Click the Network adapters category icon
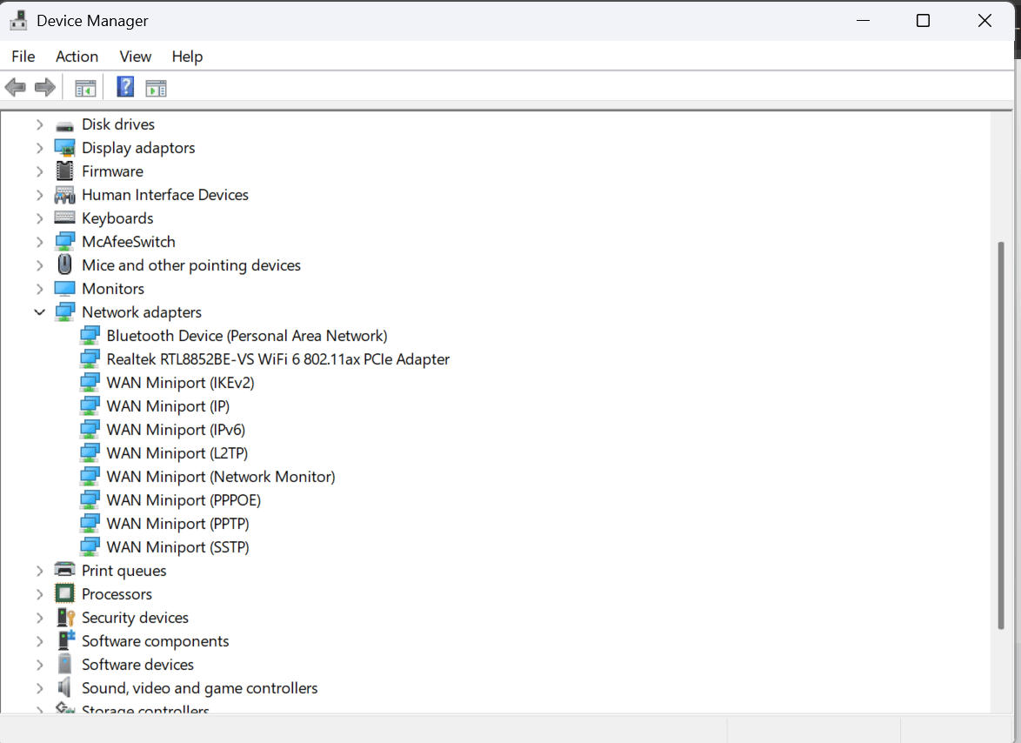 (64, 312)
